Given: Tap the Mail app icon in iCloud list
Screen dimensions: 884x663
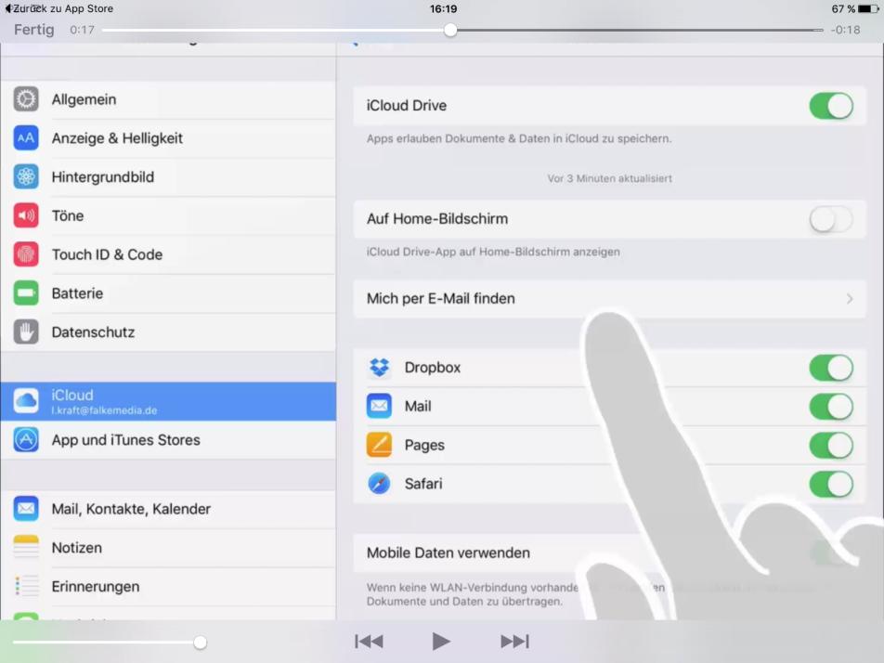Looking at the screenshot, I should [380, 406].
